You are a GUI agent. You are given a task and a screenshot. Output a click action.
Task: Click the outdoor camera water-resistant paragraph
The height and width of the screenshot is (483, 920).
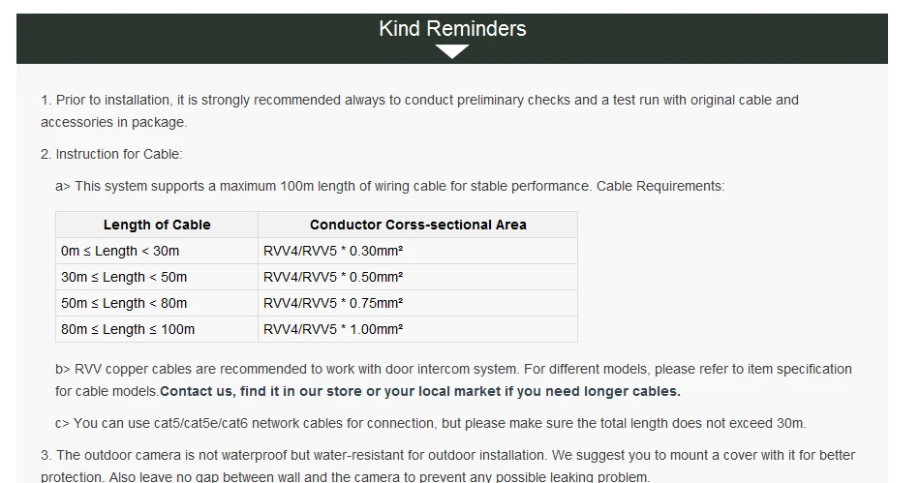point(447,466)
